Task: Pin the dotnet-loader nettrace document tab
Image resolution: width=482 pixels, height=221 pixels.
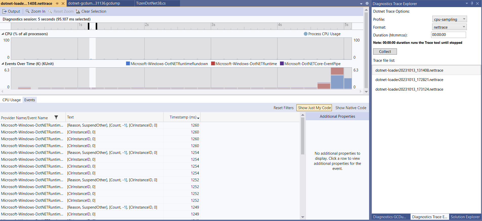Action: [x=57, y=4]
